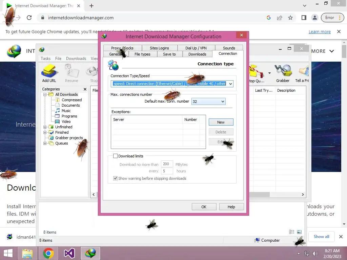Click OK in Configuration dialog
Screen dimensions: 347x260
click(x=204, y=207)
